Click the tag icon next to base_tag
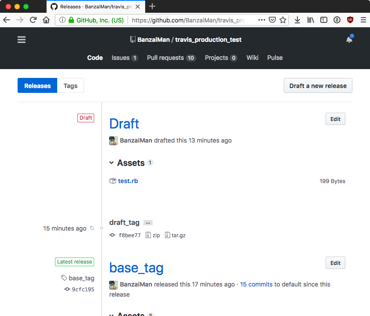 (x=64, y=278)
